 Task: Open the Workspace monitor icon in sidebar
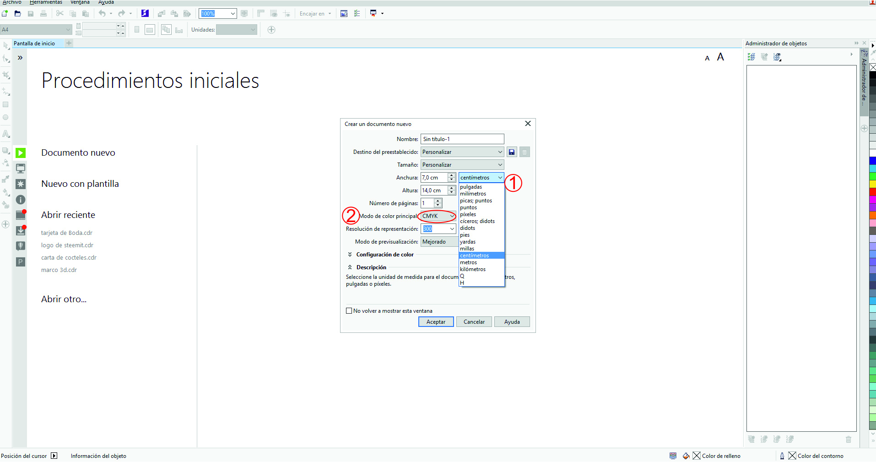tap(21, 168)
